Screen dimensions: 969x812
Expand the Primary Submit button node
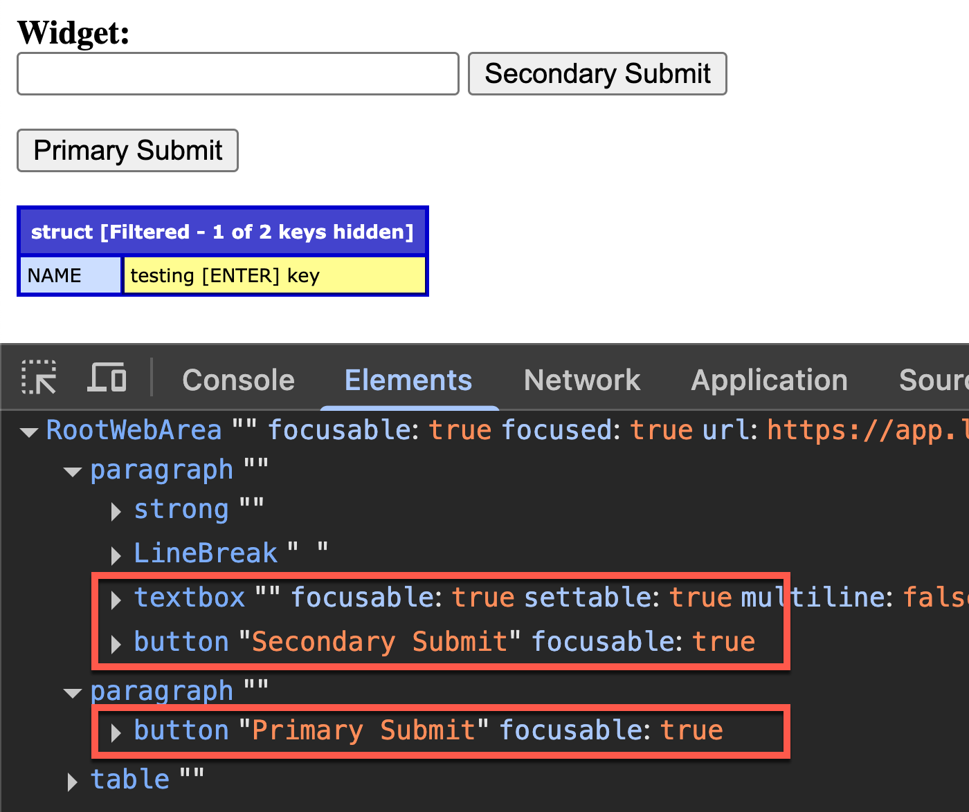point(115,733)
